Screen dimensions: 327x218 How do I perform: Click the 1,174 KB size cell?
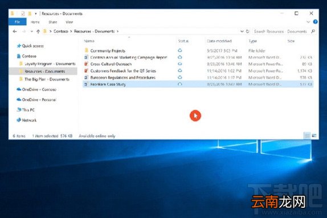pos(304,71)
